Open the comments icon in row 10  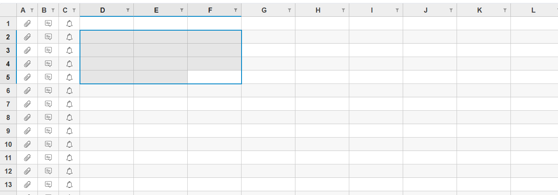(48, 144)
